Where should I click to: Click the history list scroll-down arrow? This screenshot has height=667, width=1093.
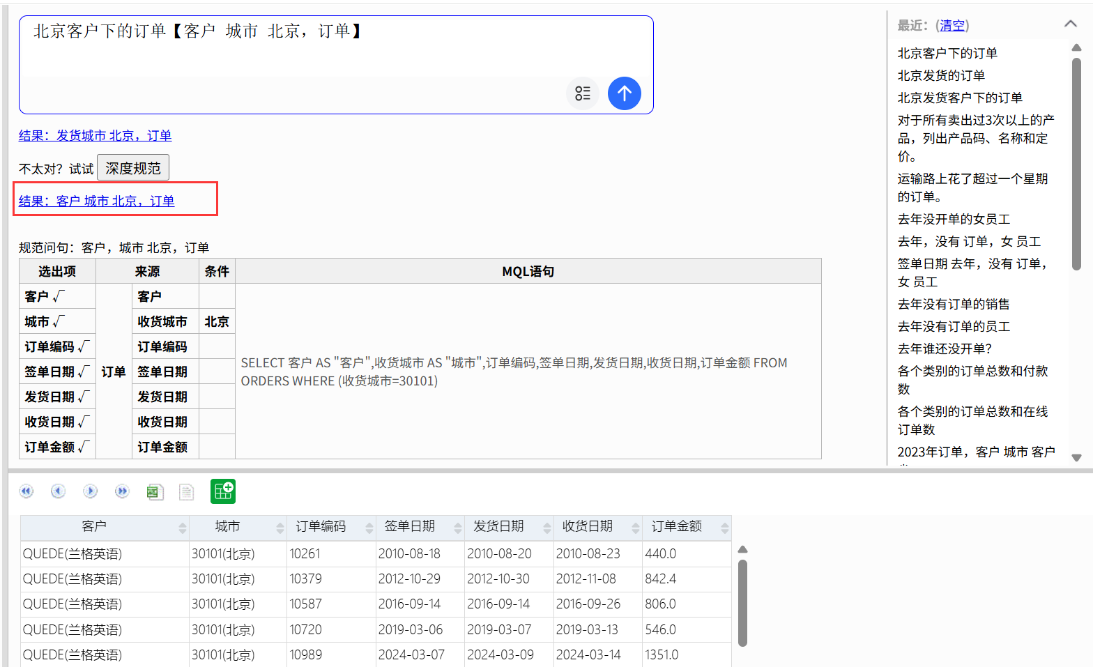click(x=1076, y=457)
